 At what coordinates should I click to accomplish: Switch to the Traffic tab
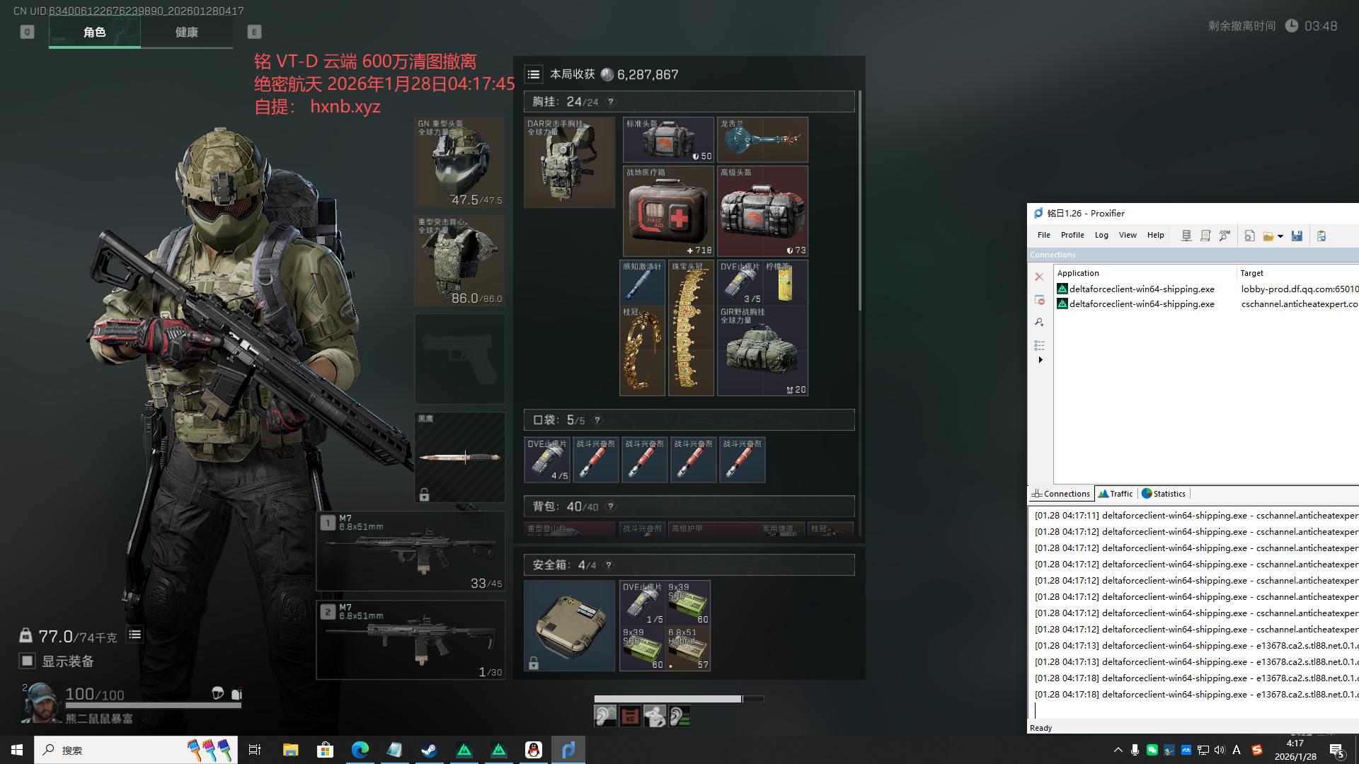click(1116, 494)
